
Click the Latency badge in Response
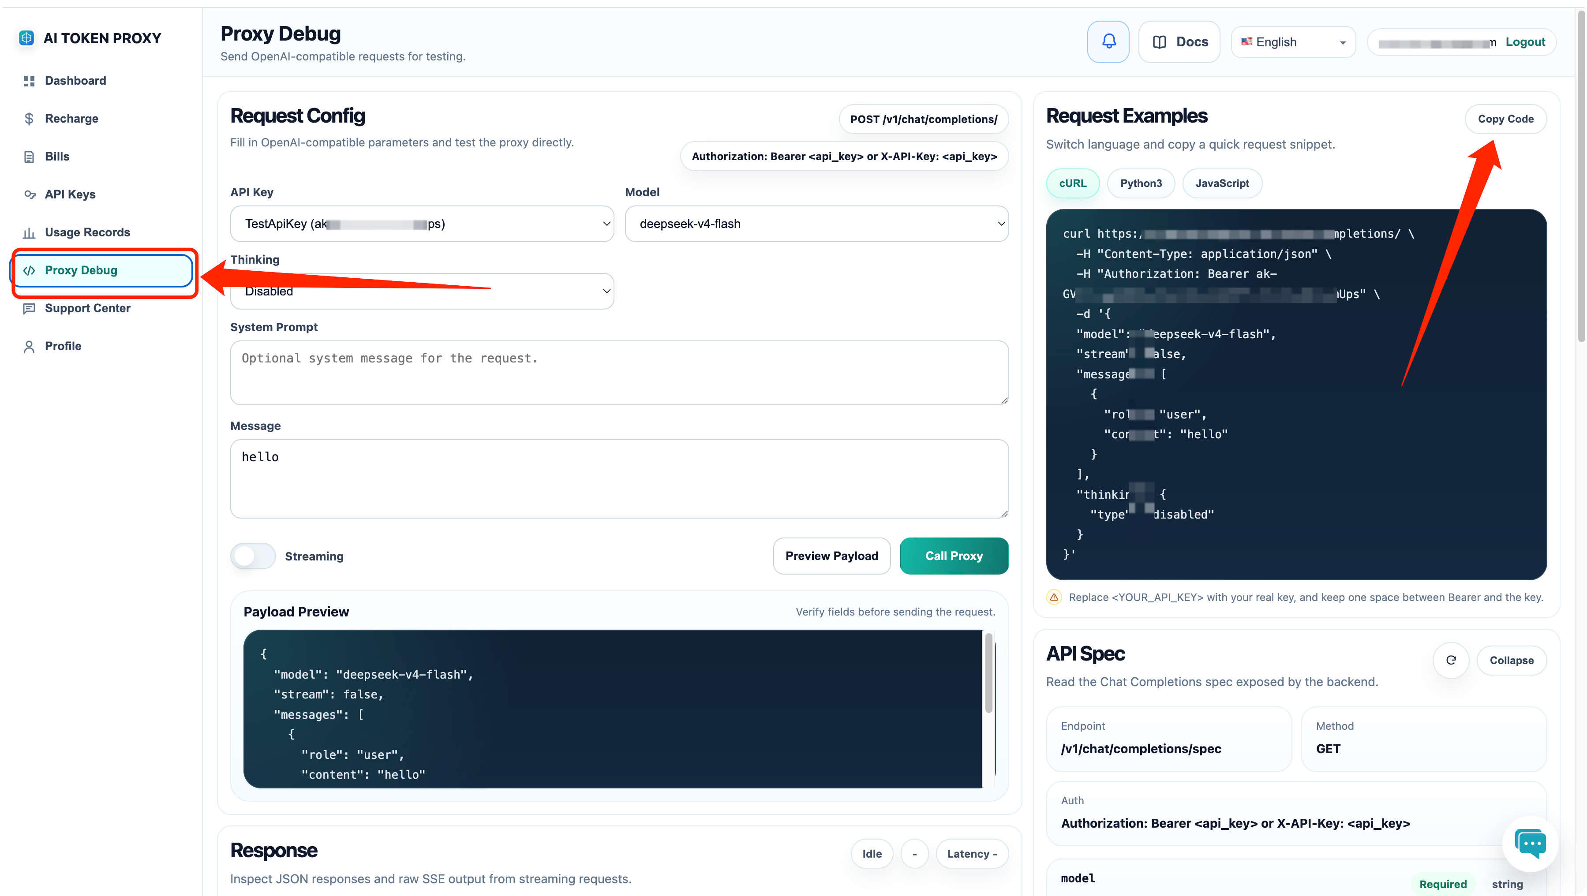pos(972,854)
